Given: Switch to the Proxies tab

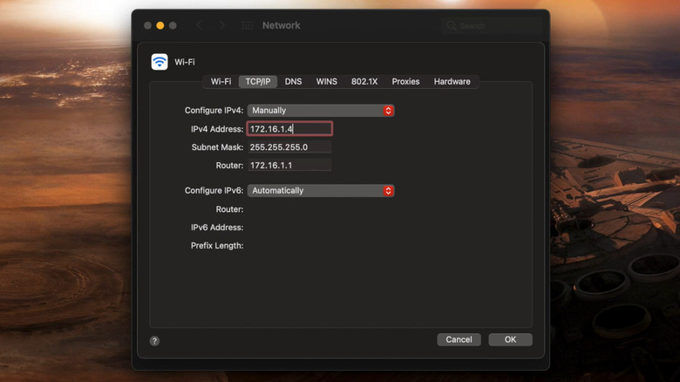Looking at the screenshot, I should (405, 82).
